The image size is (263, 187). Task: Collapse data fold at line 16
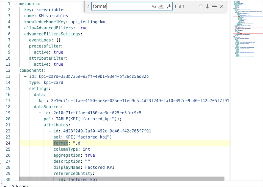pos(16,95)
